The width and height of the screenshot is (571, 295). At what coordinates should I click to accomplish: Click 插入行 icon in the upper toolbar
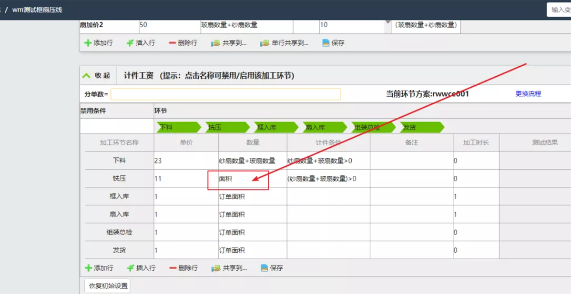[x=130, y=43]
